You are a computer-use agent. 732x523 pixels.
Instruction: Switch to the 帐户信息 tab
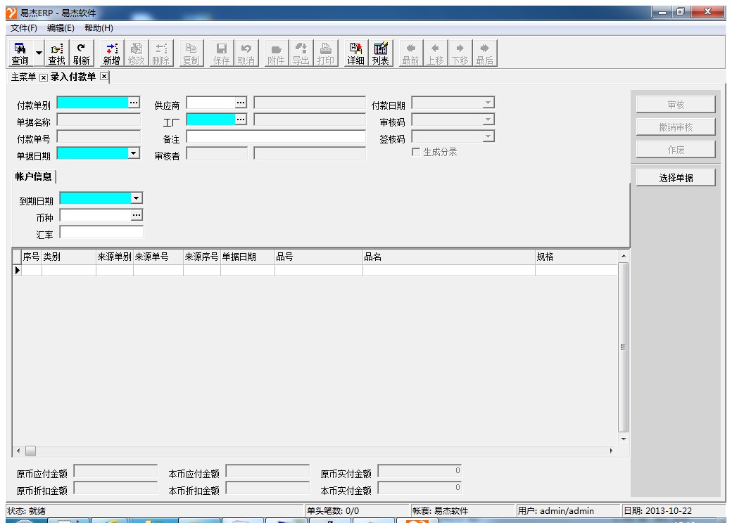pyautogui.click(x=34, y=176)
